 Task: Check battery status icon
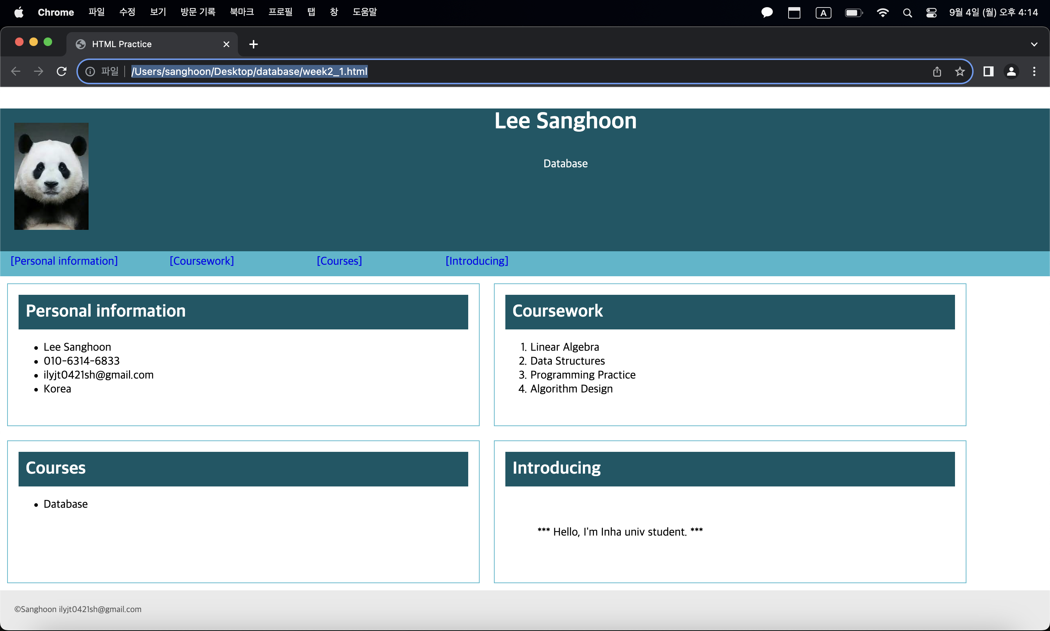854,13
